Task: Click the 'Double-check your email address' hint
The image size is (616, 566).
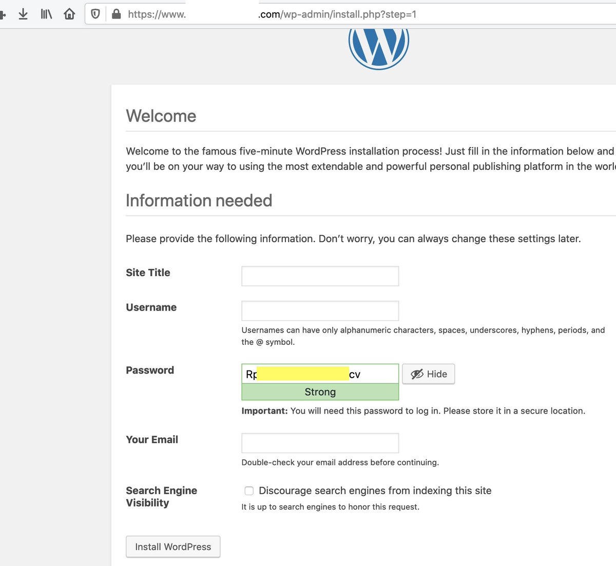Action: pyautogui.click(x=340, y=462)
